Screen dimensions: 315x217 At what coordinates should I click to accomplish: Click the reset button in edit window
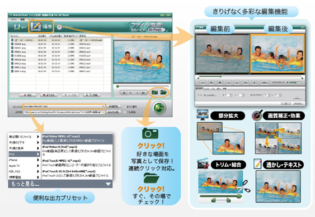pos(297,98)
